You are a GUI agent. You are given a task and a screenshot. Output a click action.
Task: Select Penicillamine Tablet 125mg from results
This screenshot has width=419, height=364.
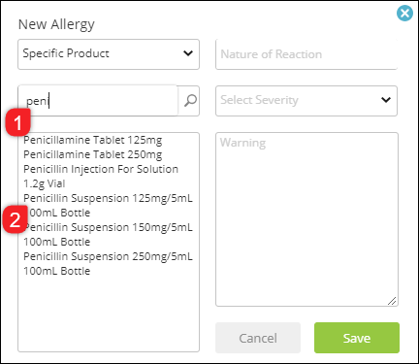point(93,140)
